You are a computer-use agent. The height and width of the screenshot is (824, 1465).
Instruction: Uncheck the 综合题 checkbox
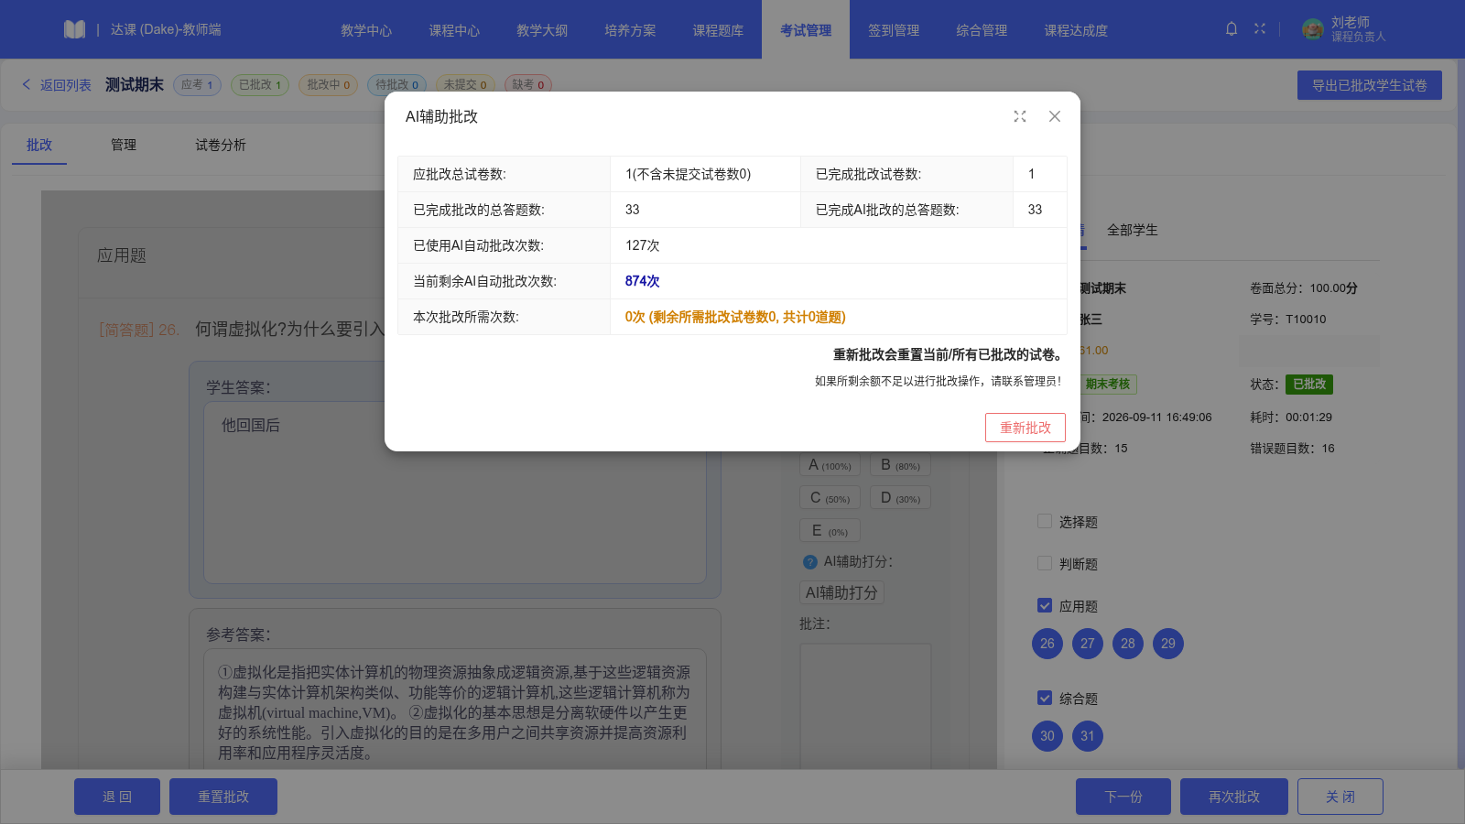tap(1045, 698)
